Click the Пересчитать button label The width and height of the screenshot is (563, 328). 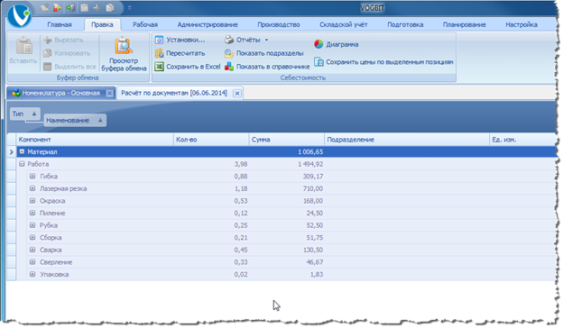pyautogui.click(x=186, y=53)
